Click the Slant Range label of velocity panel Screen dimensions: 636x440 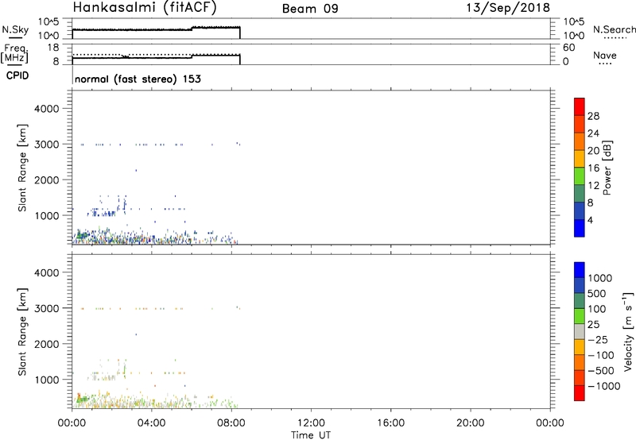[x=22, y=332]
